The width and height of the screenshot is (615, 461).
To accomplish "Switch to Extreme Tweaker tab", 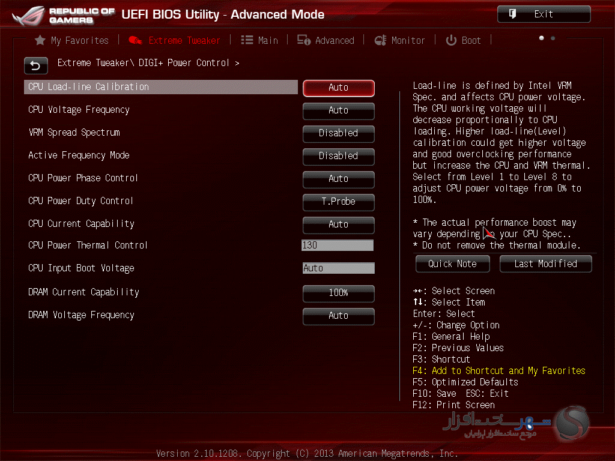I will point(175,40).
